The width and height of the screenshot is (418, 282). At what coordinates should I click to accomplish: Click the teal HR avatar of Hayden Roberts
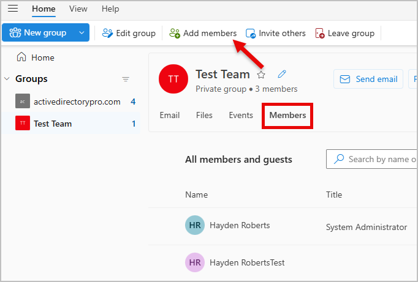pyautogui.click(x=195, y=225)
